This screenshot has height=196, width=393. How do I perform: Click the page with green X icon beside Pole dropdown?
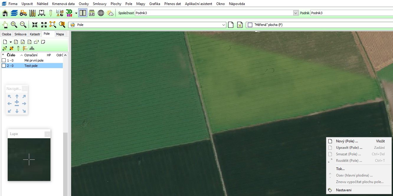pyautogui.click(x=240, y=25)
